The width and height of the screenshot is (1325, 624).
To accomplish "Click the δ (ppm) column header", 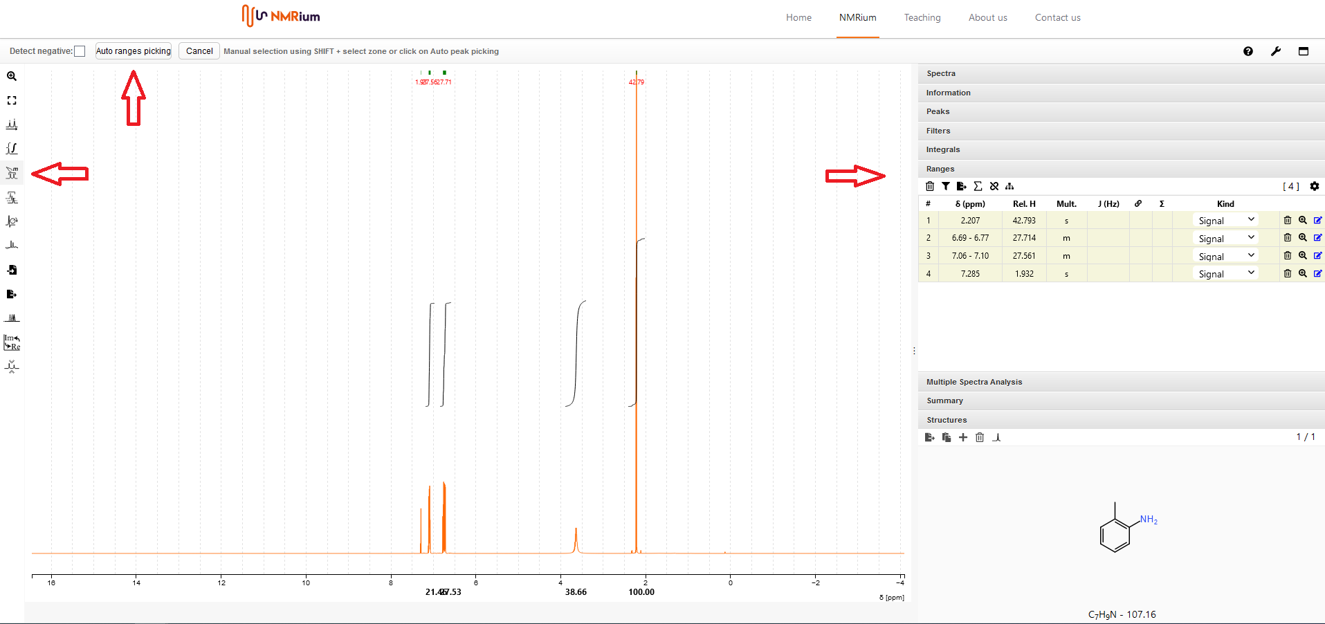I will pos(970,204).
